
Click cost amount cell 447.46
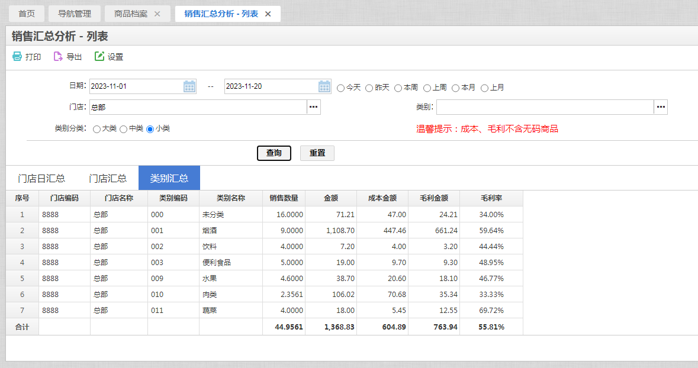pos(382,231)
